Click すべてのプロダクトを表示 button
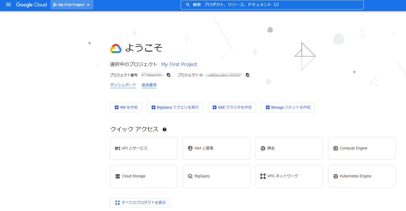Viewport: 406px width, 211px height. (140, 203)
